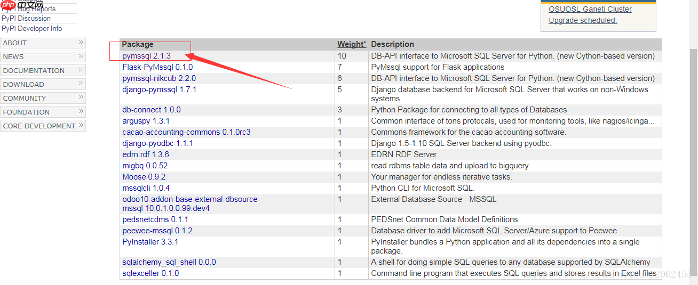Open the COMMUNITY sidebar menu
The image size is (698, 285).
43,98
